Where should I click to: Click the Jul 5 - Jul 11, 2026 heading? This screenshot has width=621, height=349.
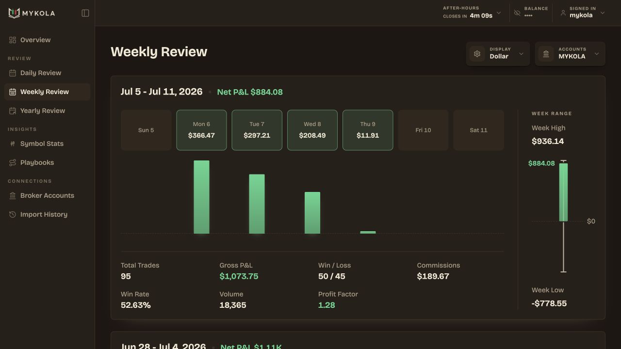tap(162, 92)
